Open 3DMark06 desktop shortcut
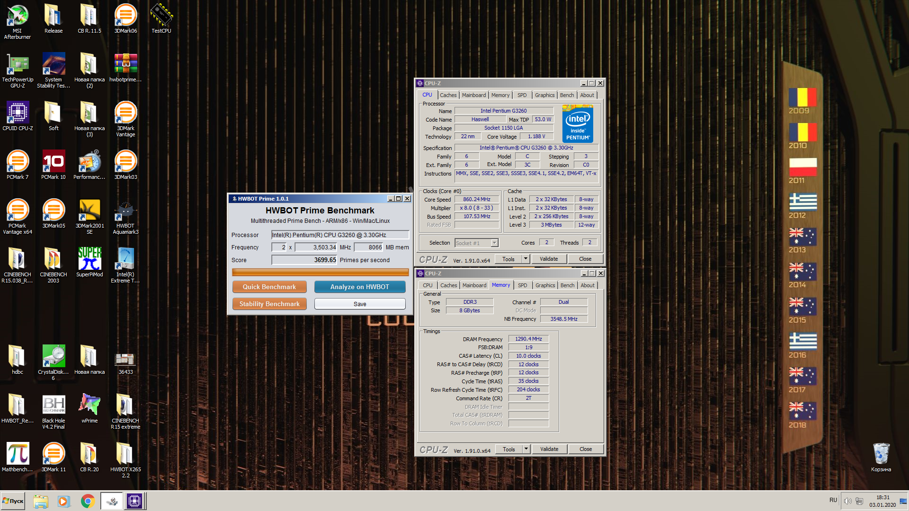This screenshot has height=511, width=909. (x=125, y=18)
